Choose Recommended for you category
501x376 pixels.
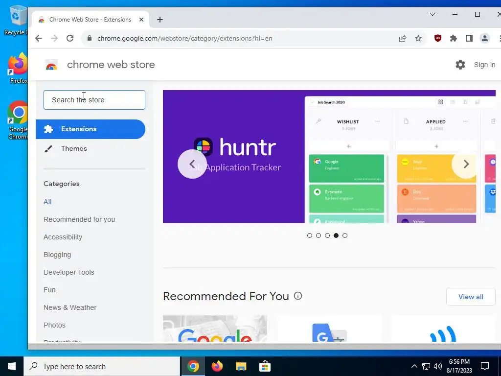click(x=79, y=219)
